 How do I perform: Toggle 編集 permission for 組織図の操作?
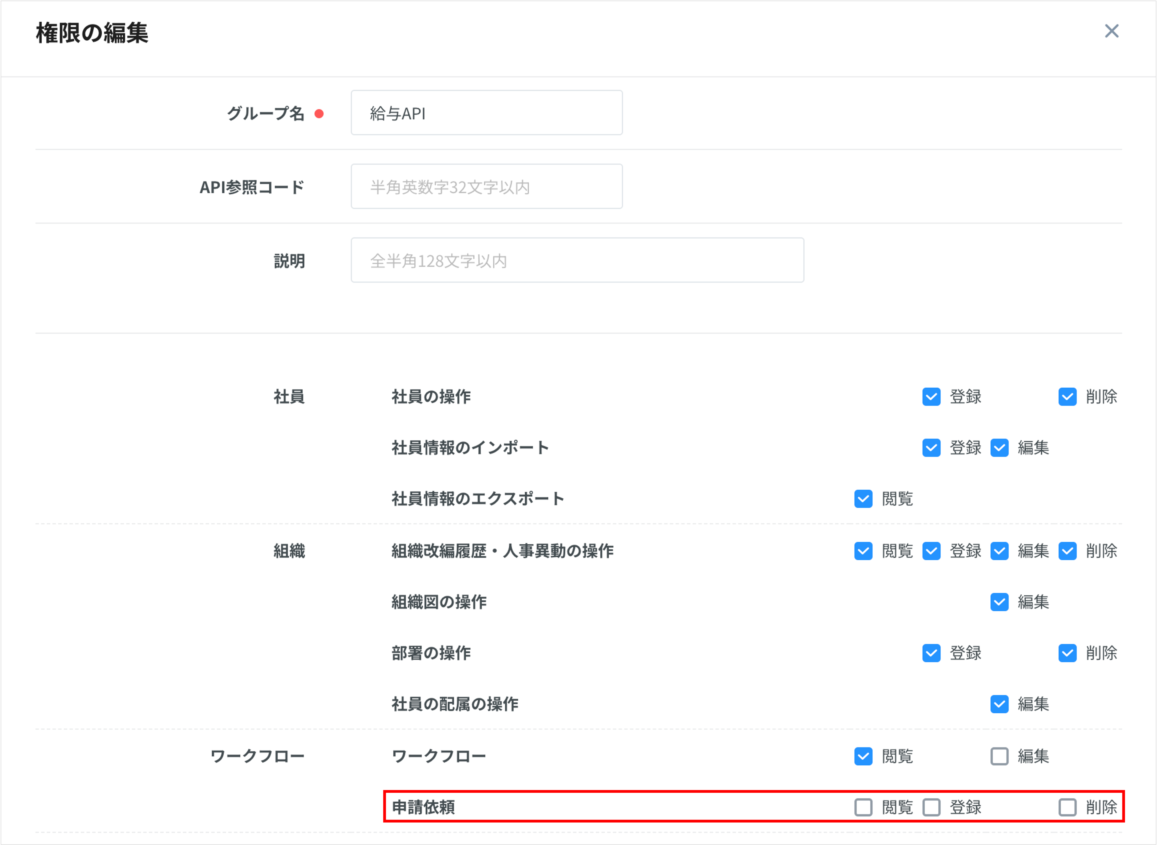point(1000,602)
